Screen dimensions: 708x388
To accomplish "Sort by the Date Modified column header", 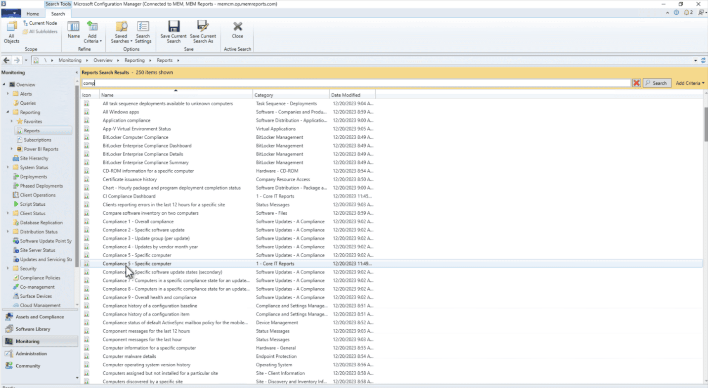I will pyautogui.click(x=352, y=95).
